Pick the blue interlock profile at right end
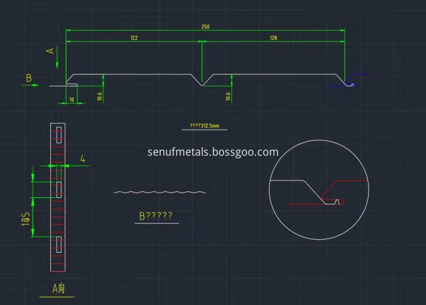Screen dimensions: 426x305 [349, 80]
